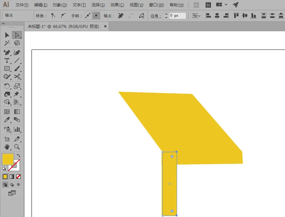Open the isolate selected object dropdown

pyautogui.click(x=196, y=16)
